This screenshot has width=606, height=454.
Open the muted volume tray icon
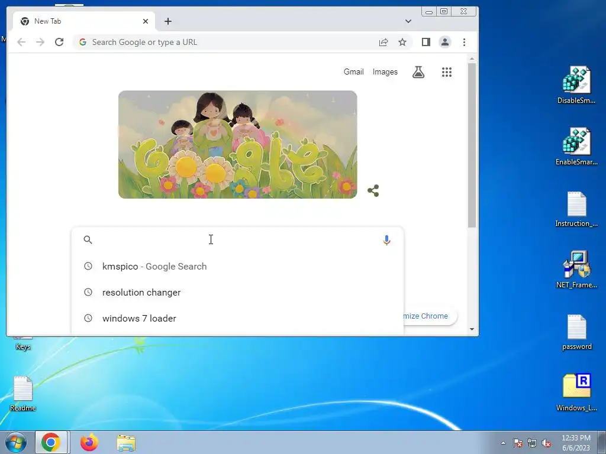click(546, 443)
